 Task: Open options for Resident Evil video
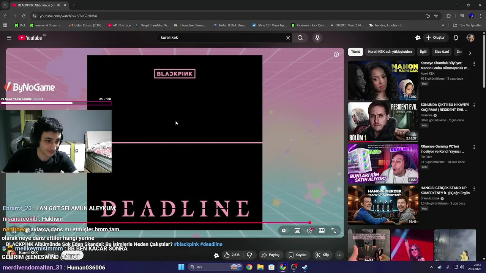point(474,106)
